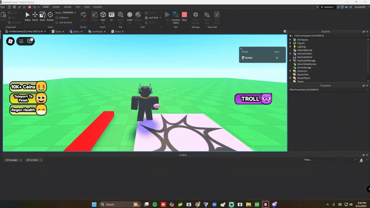Switch to the VIEW ribbon tab
The width and height of the screenshot is (370, 208).
(87, 7)
